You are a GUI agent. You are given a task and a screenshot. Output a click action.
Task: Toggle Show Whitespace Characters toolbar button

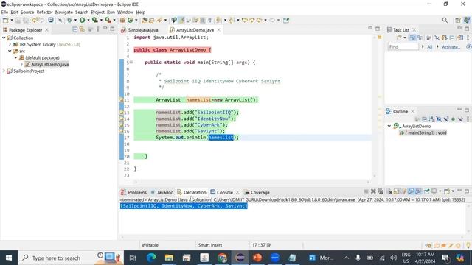point(209,20)
